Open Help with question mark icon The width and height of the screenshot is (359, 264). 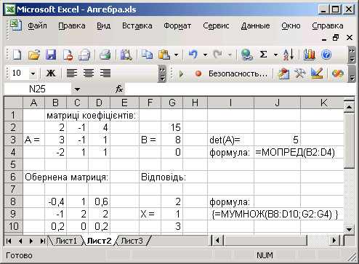(x=326, y=55)
